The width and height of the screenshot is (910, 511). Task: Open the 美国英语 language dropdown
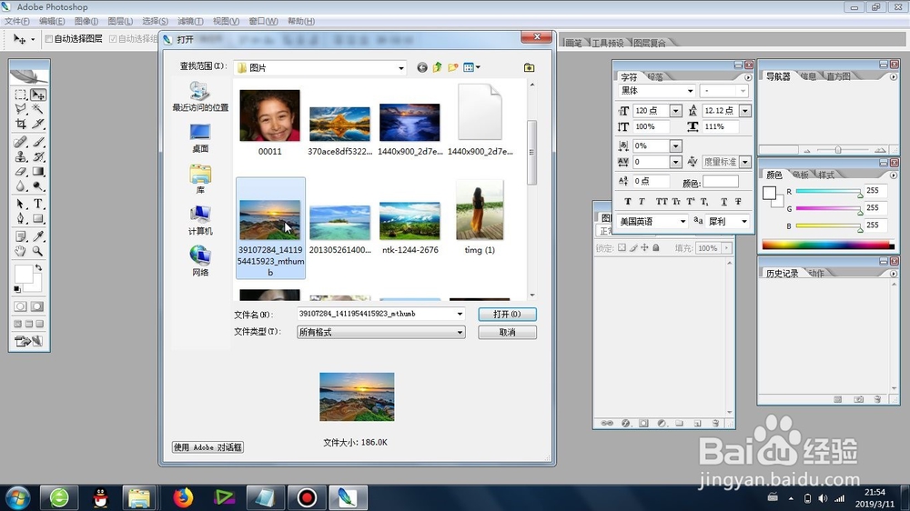[x=682, y=222]
